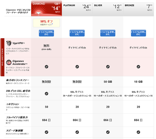Screen dimensions: 156x139
Task: Sign up for Platinum plan trial button
Action: 77,33
